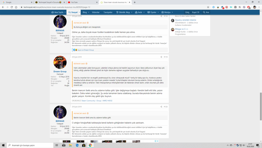Open BERWAR avatar in post #120
The image size is (262, 148).
click(x=60, y=112)
